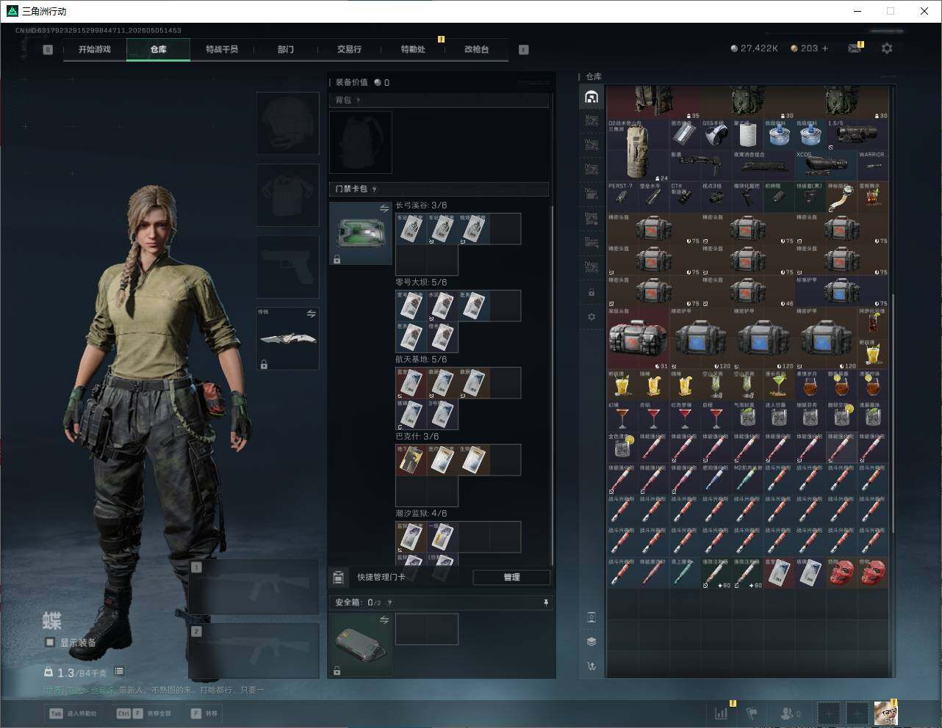
Task: Click the key card panel scrollbar
Action: point(552,385)
